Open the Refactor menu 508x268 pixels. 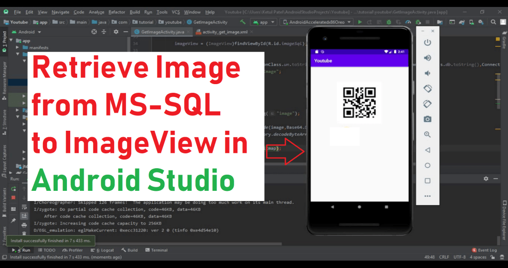[116, 12]
